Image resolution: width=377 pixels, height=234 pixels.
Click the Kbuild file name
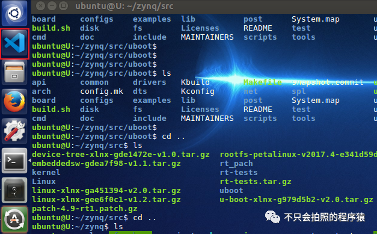(195, 82)
